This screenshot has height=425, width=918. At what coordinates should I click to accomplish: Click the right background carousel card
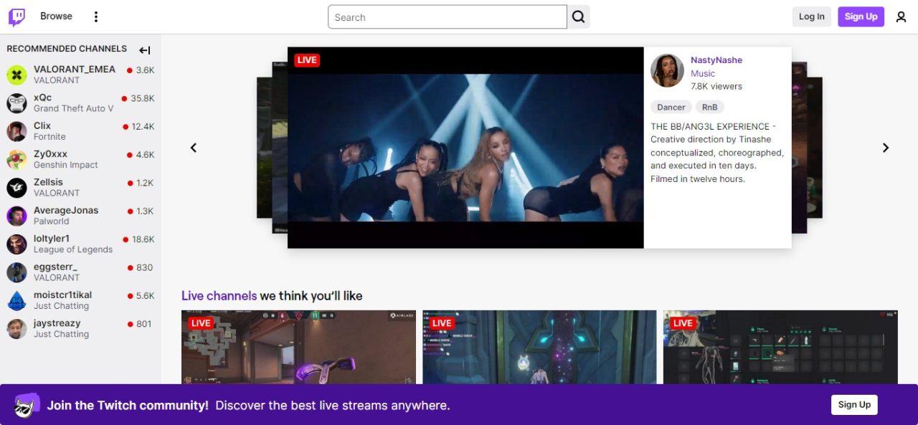point(807,148)
